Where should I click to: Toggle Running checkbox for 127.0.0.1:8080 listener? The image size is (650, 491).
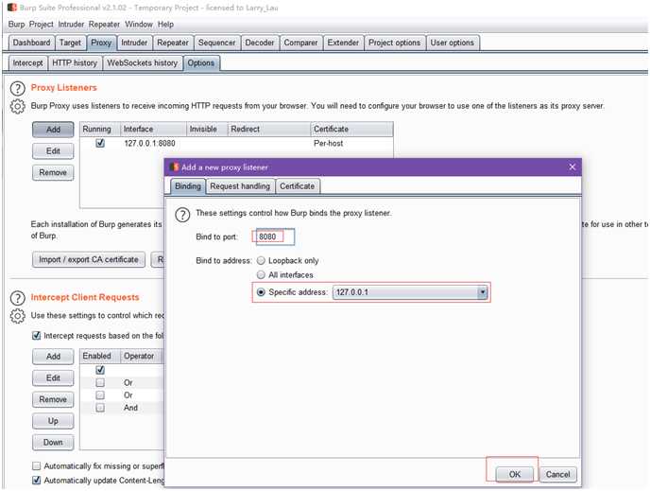(100, 143)
